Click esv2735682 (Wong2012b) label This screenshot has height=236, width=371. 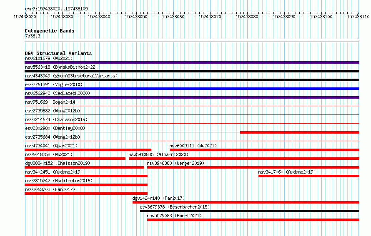53,111
